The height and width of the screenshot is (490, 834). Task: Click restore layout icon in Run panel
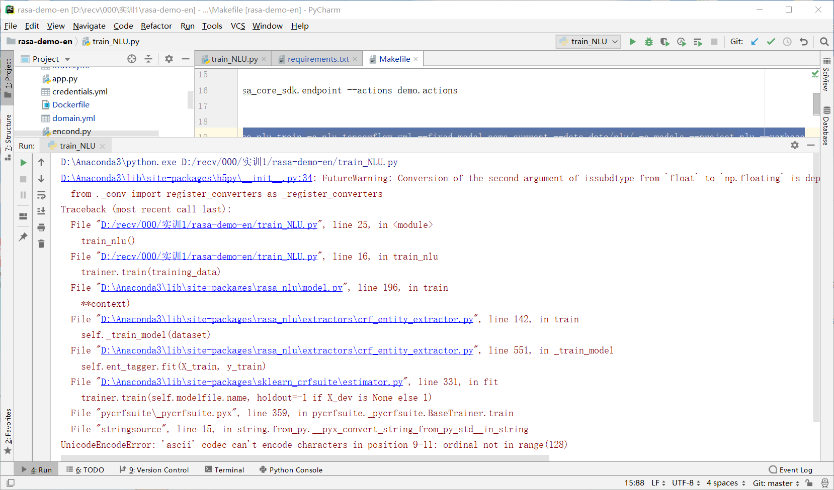click(x=23, y=216)
